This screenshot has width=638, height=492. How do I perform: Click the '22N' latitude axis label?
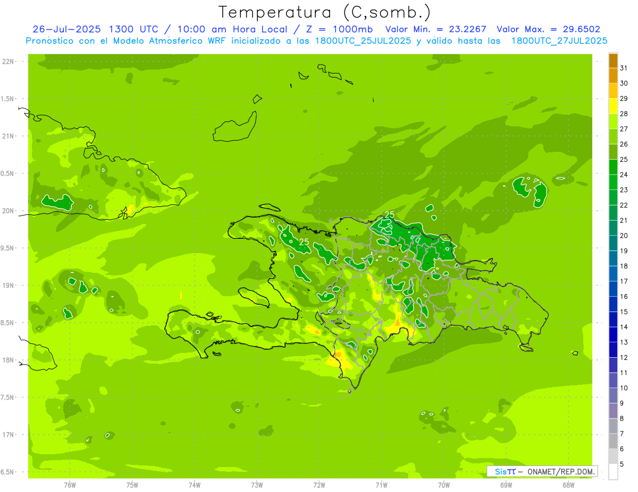pos(7,62)
